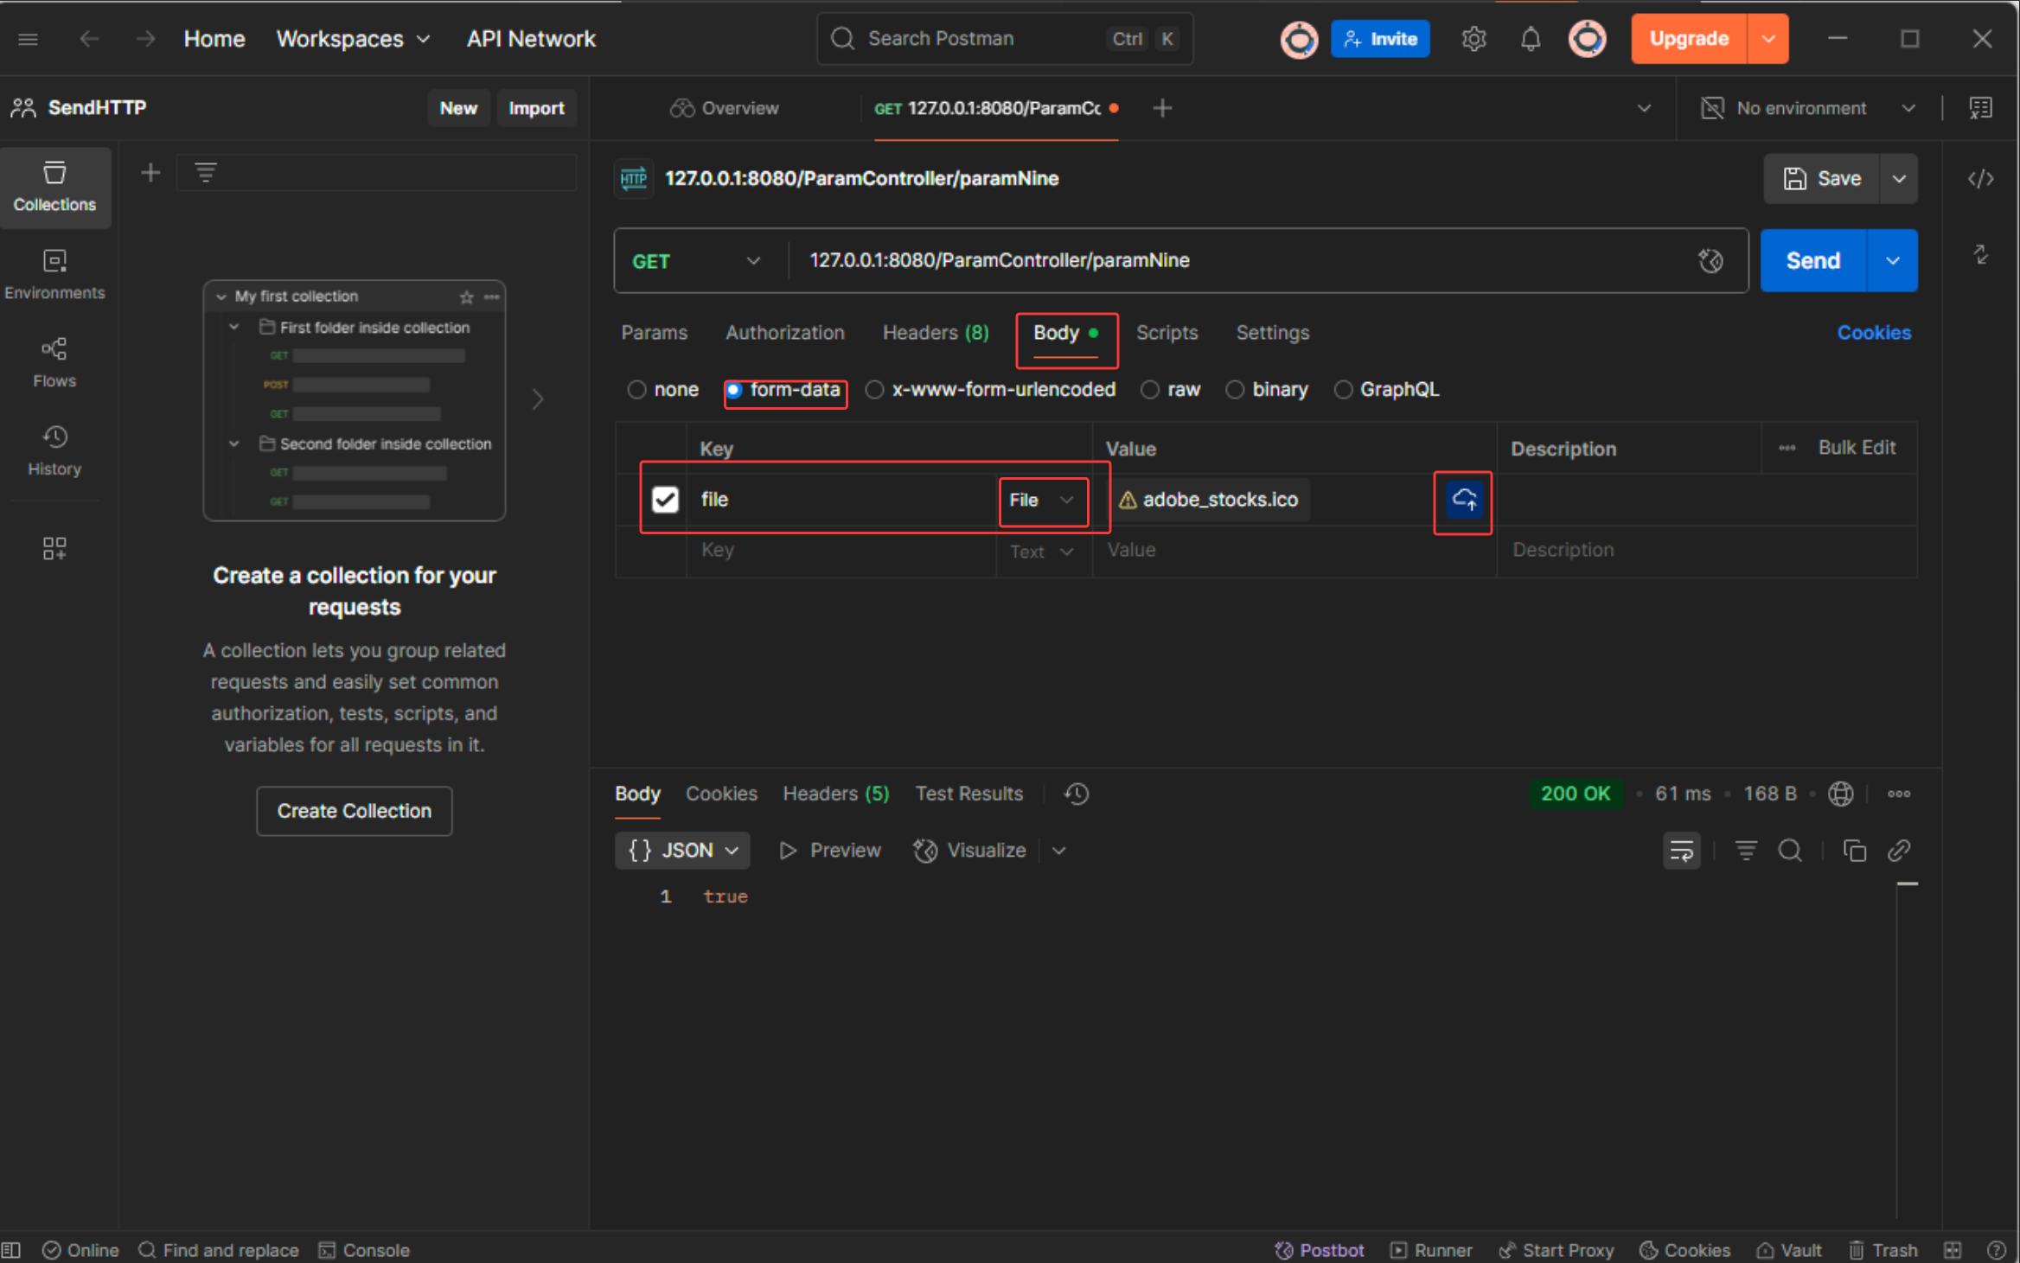Open network information globe icon
The width and height of the screenshot is (2020, 1263).
tap(1841, 794)
